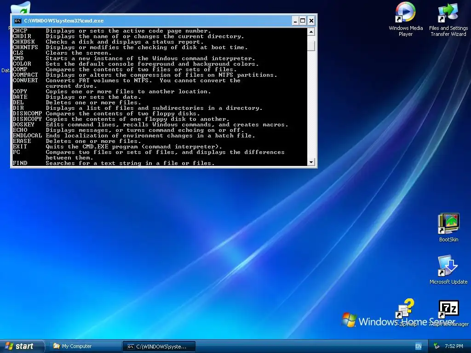Launch the BootSkin desktop icon
The width and height of the screenshot is (471, 353).
448,227
